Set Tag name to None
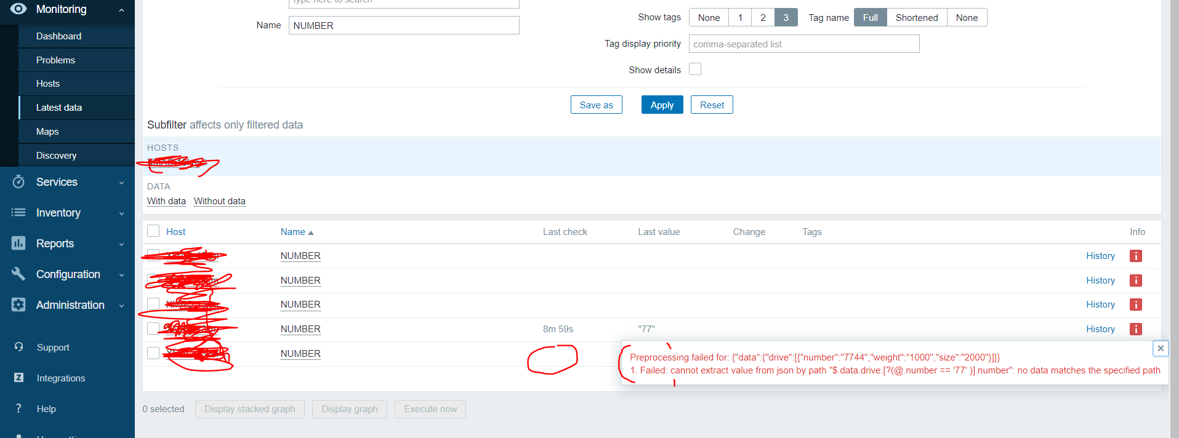The height and width of the screenshot is (438, 1179). click(x=967, y=17)
